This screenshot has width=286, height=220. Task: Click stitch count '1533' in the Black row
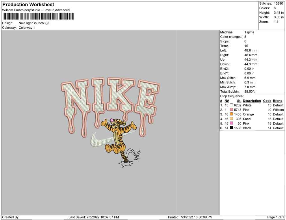pyautogui.click(x=238, y=128)
